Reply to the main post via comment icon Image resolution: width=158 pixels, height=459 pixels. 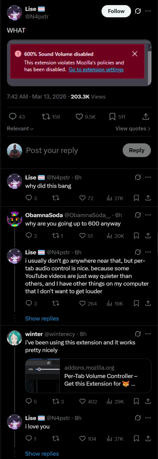[x=12, y=116]
